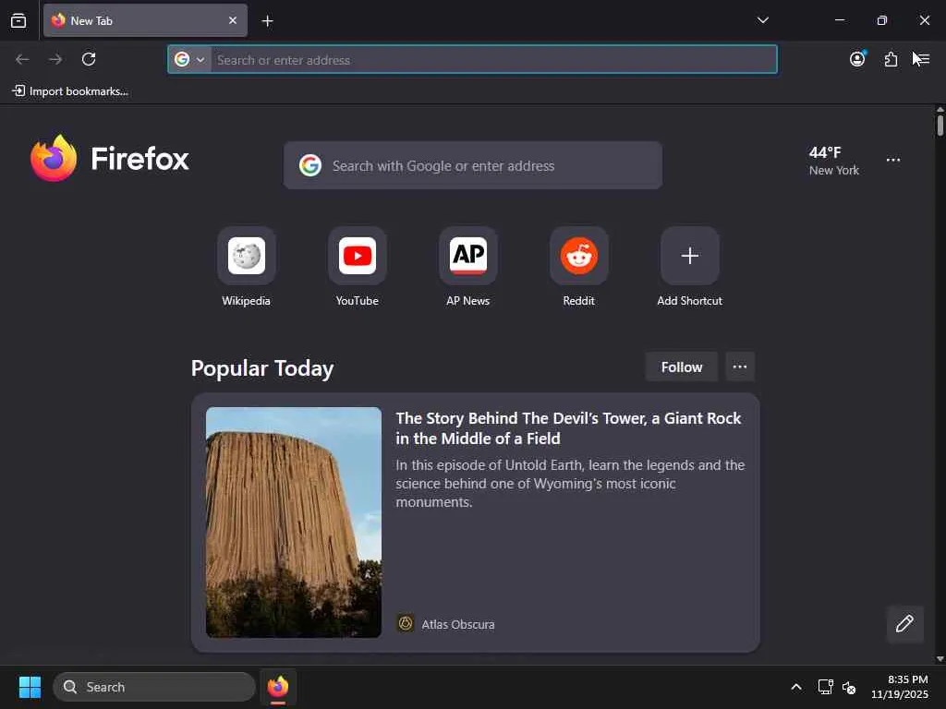The width and height of the screenshot is (946, 709).
Task: Click the Firefox logo on the page
Action: (x=110, y=159)
